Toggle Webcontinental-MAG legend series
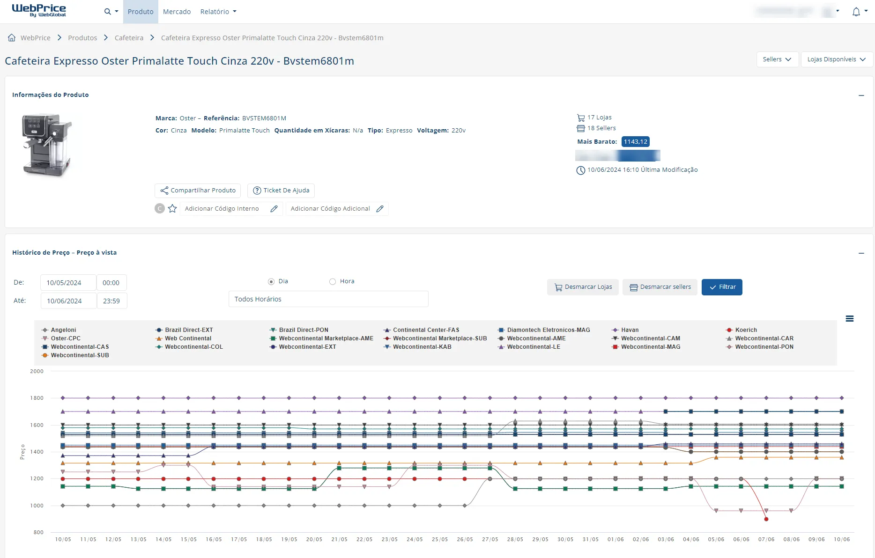The width and height of the screenshot is (875, 558). click(646, 347)
